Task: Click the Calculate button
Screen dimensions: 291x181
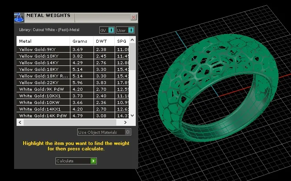Action: coord(76,161)
